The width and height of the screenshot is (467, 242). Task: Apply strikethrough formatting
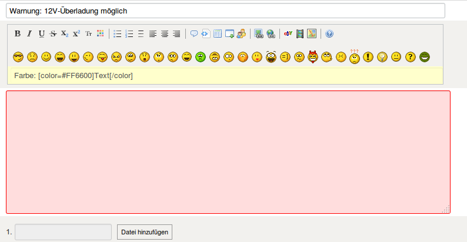(53, 34)
